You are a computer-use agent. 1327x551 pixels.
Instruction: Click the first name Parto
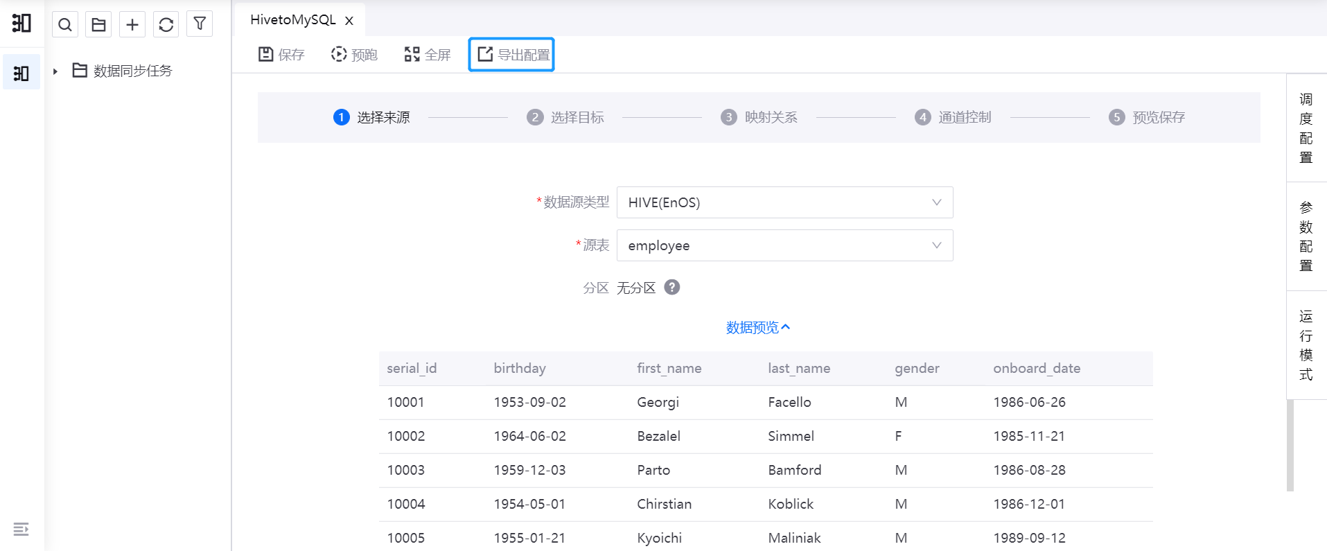653,470
